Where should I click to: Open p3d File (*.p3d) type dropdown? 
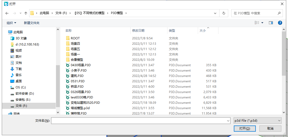pyautogui.click(x=257, y=121)
